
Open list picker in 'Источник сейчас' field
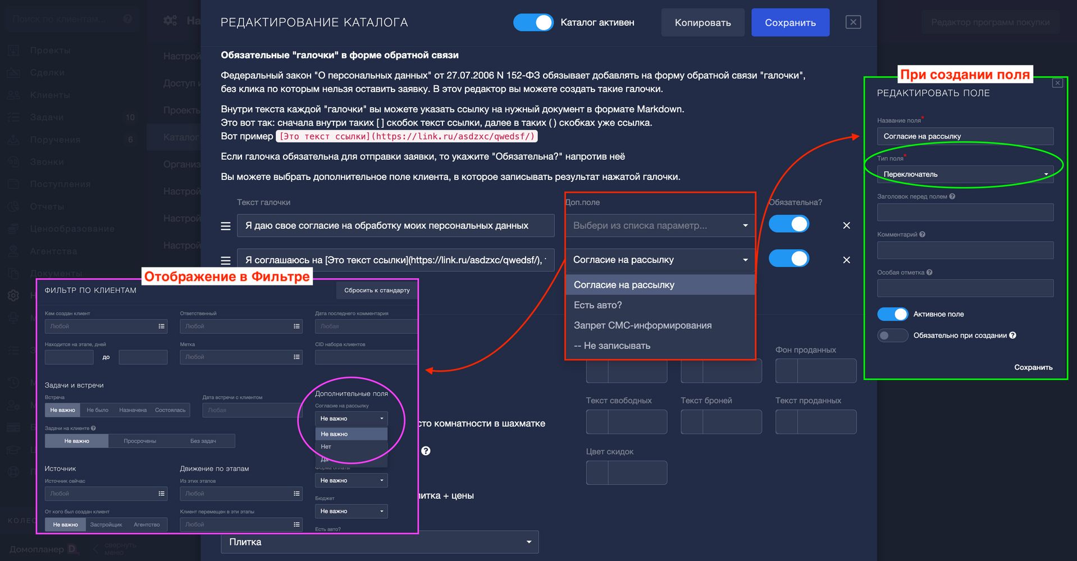[162, 494]
